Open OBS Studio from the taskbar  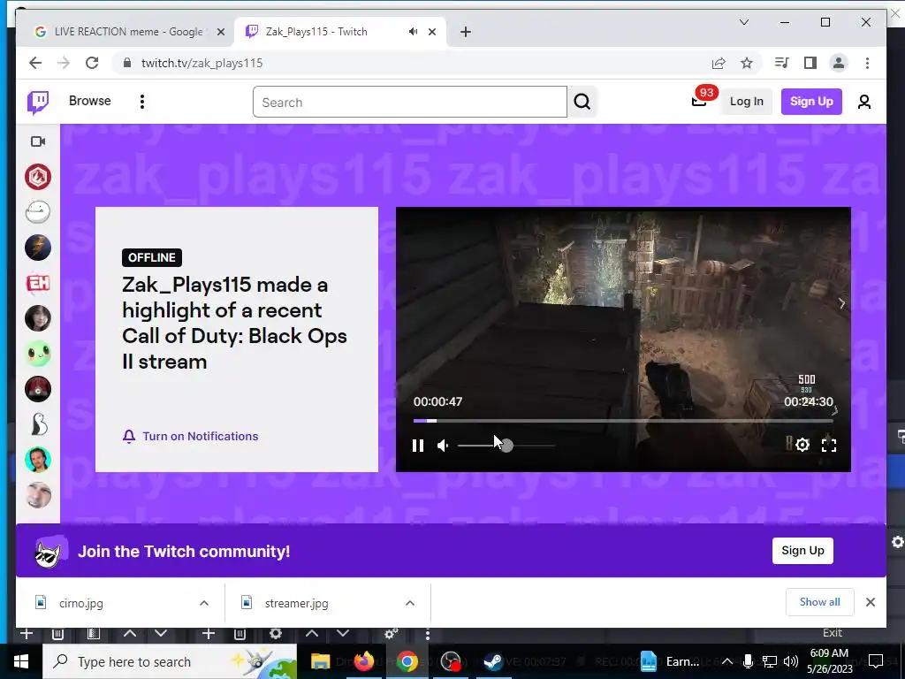point(450,661)
